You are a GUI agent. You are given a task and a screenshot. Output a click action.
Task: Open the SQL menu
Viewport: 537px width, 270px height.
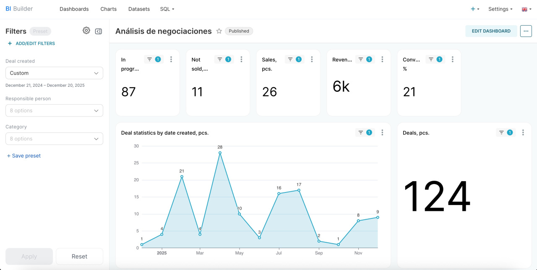tap(167, 9)
